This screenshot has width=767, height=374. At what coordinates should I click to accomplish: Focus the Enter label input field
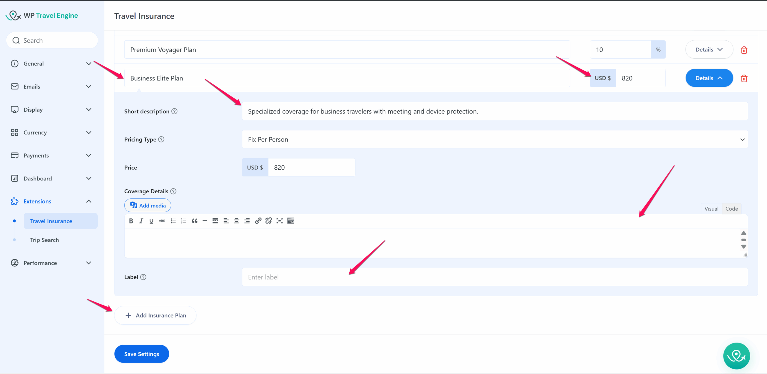click(495, 277)
